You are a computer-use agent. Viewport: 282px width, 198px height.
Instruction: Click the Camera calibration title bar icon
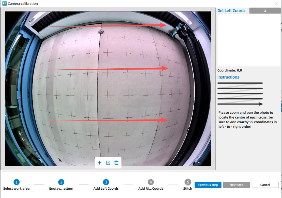coord(4,4)
